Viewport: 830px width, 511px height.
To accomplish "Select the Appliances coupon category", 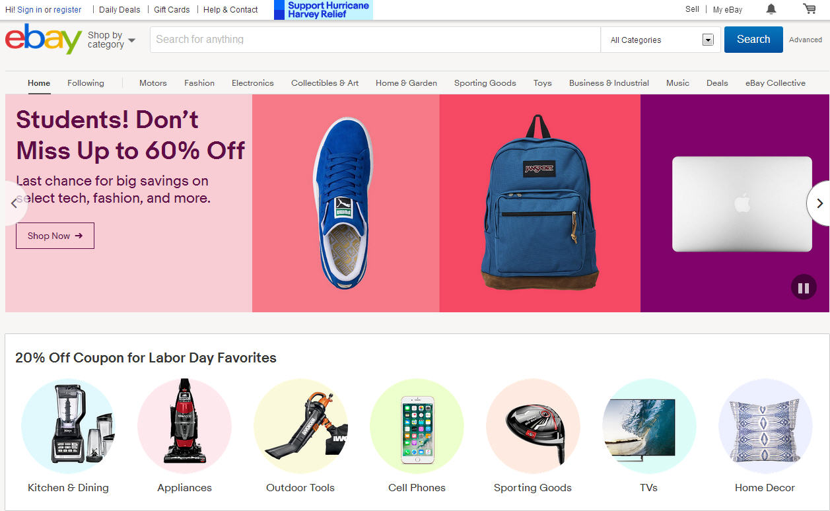I will [184, 426].
